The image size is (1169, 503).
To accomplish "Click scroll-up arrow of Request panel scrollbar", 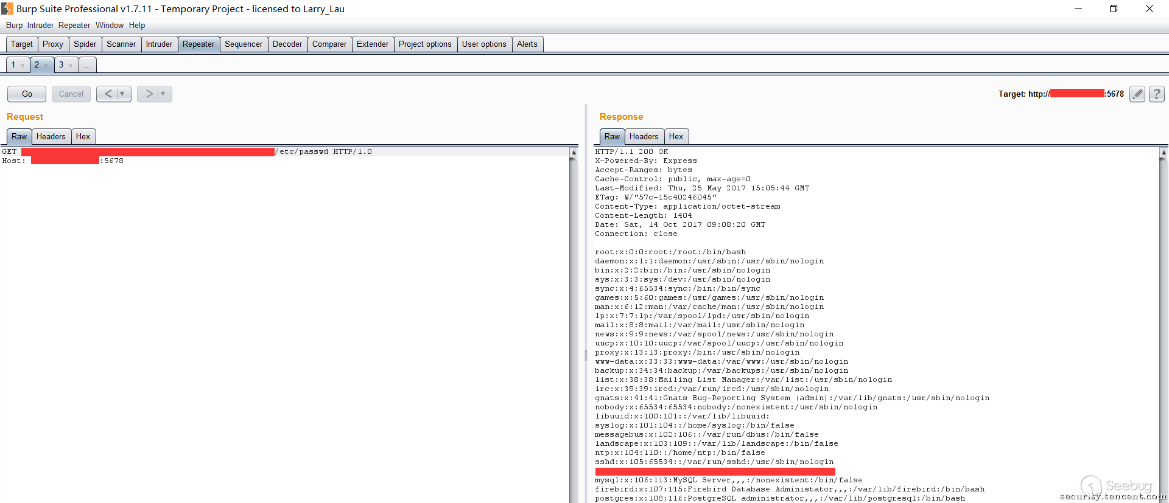I will tap(574, 152).
